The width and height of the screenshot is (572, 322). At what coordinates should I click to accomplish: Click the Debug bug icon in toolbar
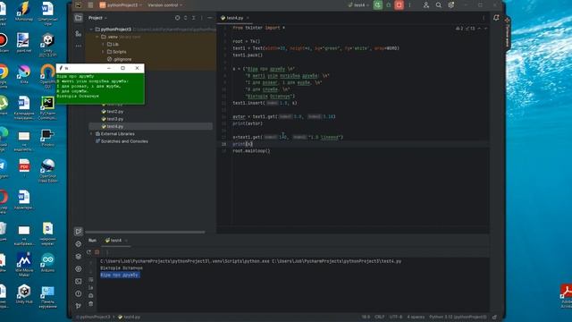[389, 5]
